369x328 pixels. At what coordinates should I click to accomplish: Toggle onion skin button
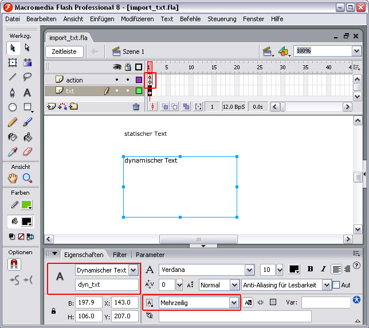point(165,107)
